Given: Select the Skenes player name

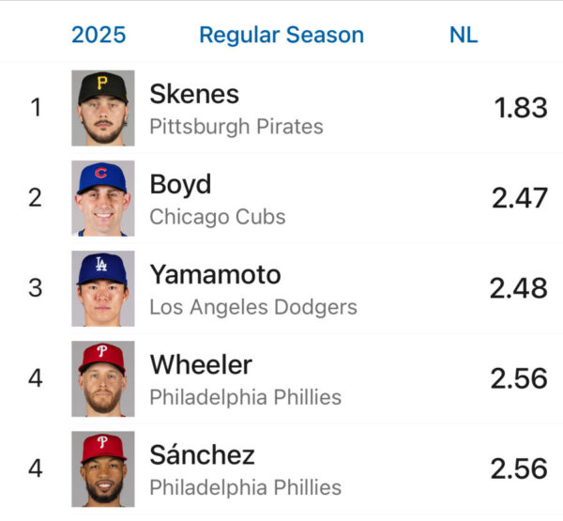Looking at the screenshot, I should [194, 94].
